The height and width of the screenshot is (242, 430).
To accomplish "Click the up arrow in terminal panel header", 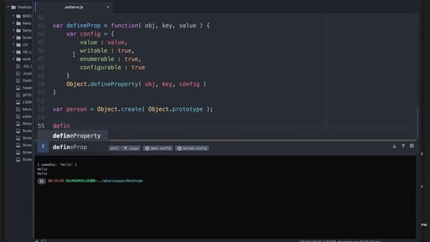I will 394,147.
